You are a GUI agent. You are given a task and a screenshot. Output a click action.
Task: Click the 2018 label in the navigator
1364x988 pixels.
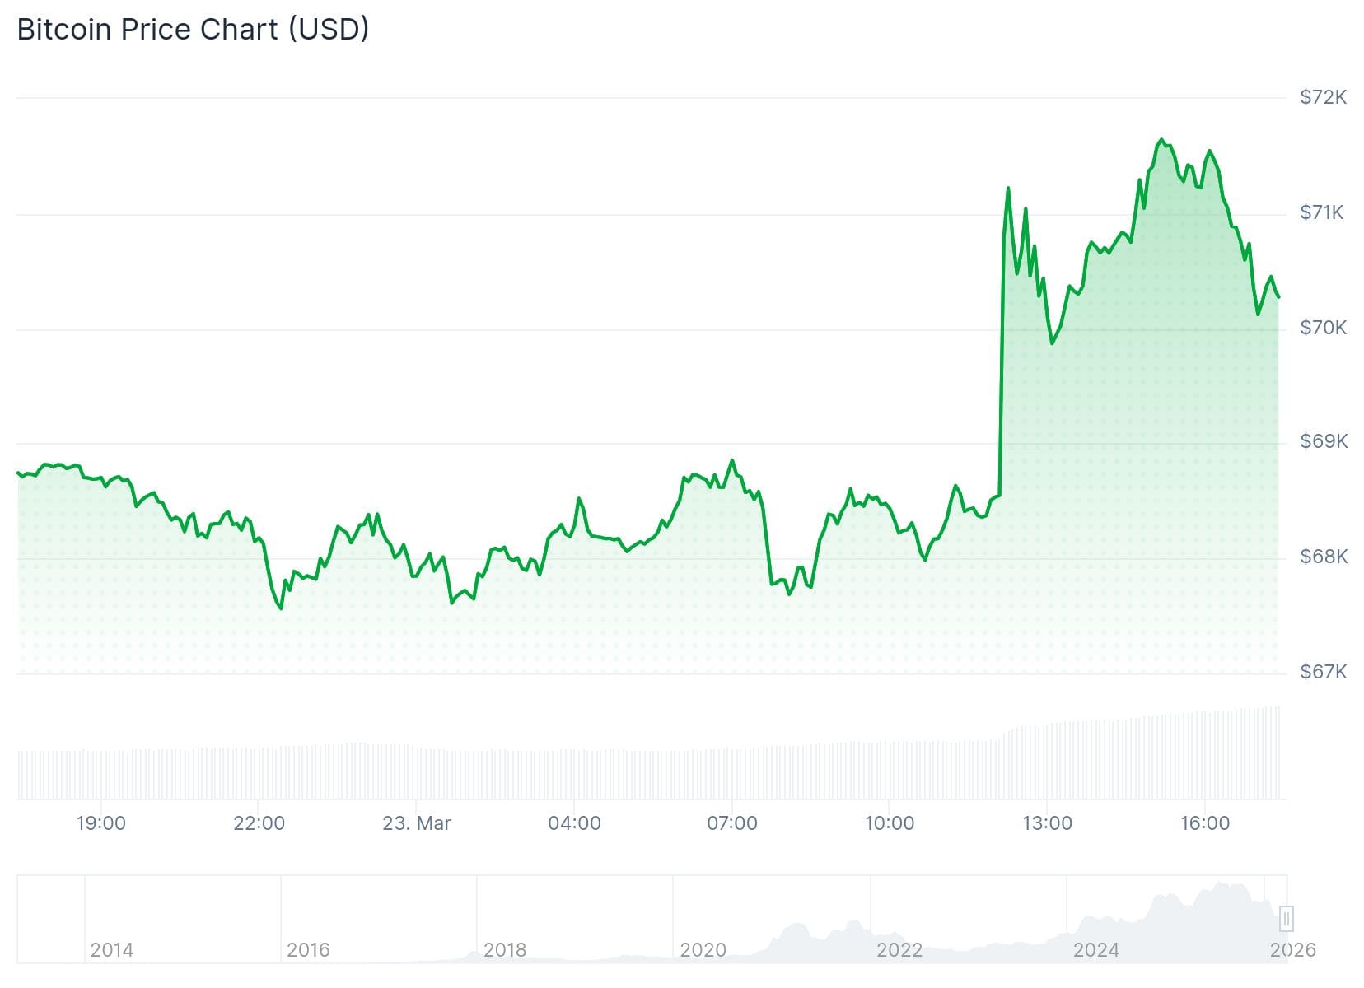pyautogui.click(x=505, y=950)
